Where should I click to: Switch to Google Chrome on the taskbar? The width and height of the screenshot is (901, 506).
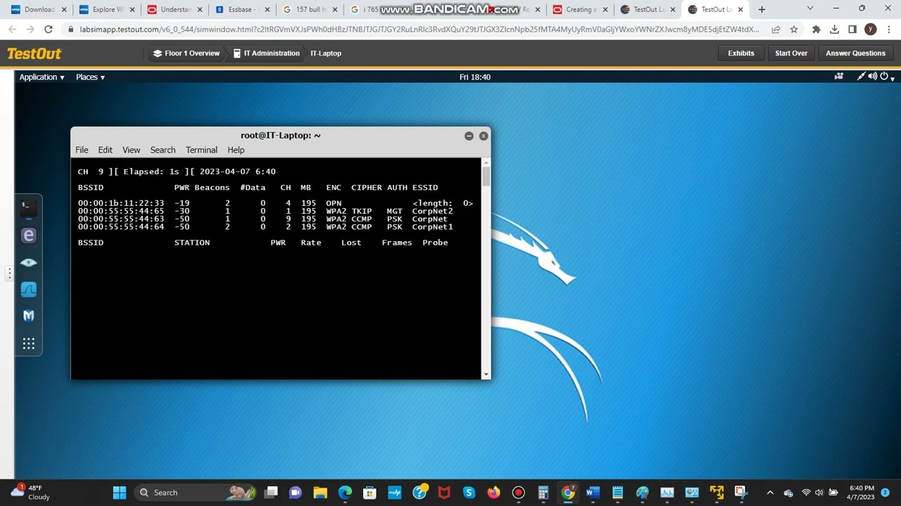(568, 493)
